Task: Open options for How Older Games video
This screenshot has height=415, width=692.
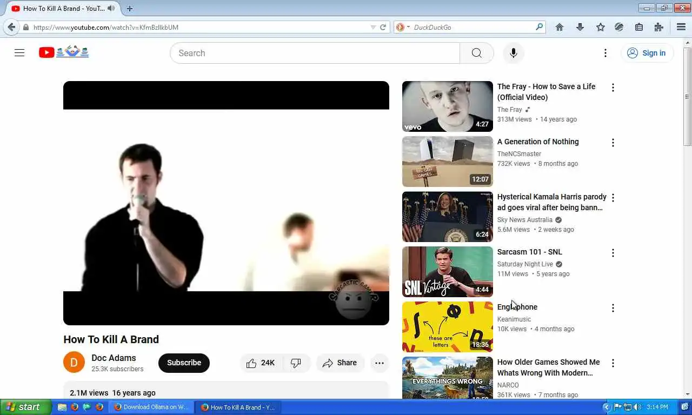Action: pyautogui.click(x=613, y=363)
